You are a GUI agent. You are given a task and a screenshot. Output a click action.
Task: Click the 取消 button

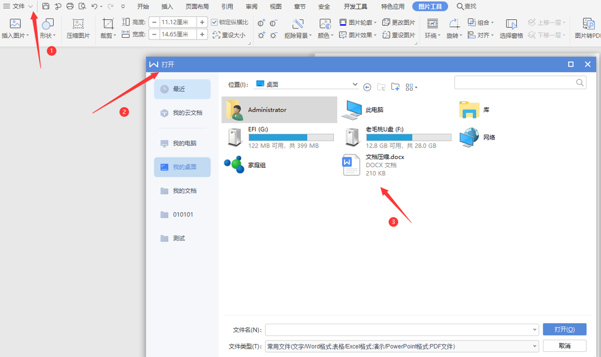[x=565, y=346]
